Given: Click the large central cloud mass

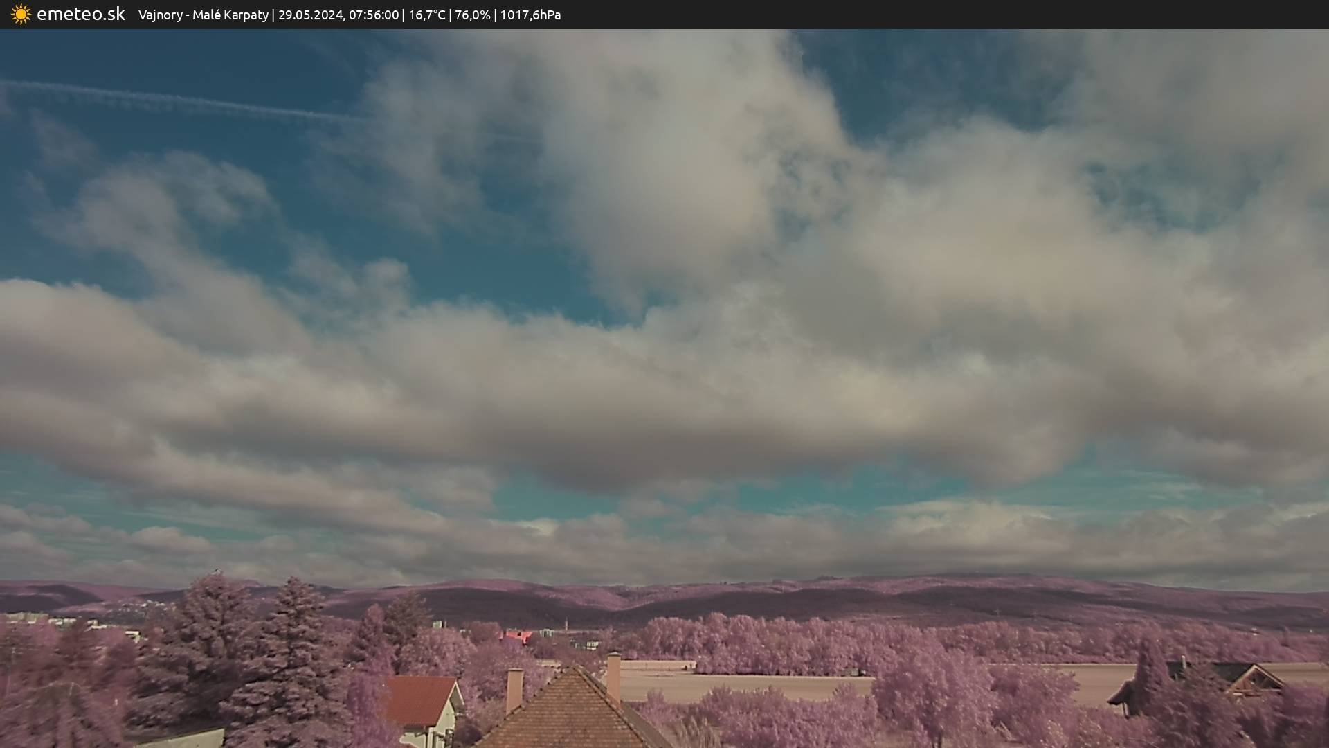Looking at the screenshot, I should point(692,346).
